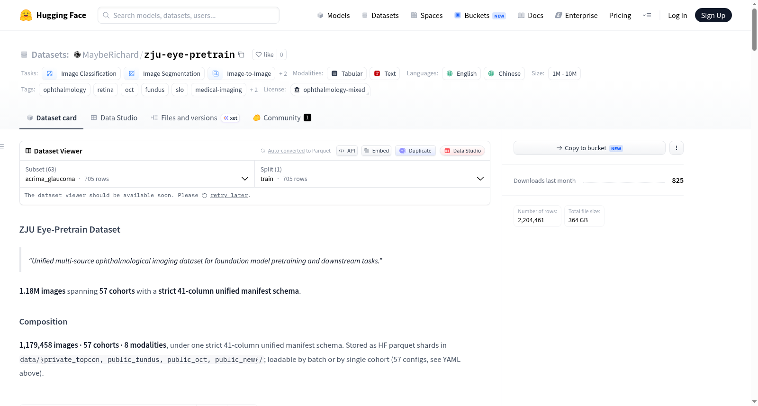Click the Duplicate button
The image size is (758, 406).
tap(415, 151)
